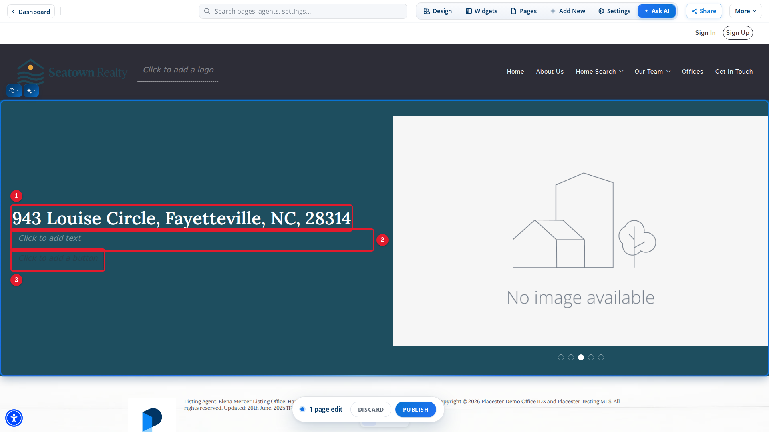Select the third carousel slide dot

(x=581, y=358)
